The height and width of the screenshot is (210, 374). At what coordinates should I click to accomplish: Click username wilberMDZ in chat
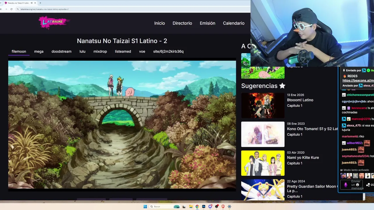(x=354, y=143)
